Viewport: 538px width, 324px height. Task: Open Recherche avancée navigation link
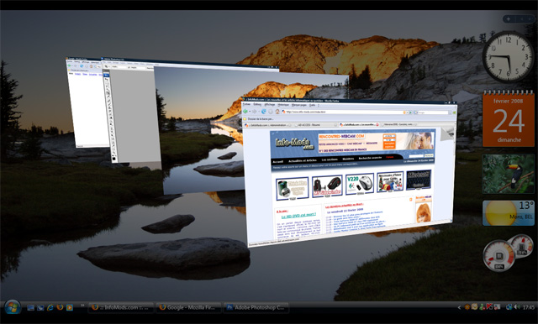tap(370, 158)
